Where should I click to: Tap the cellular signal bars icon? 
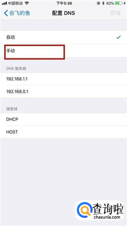point(4,3)
